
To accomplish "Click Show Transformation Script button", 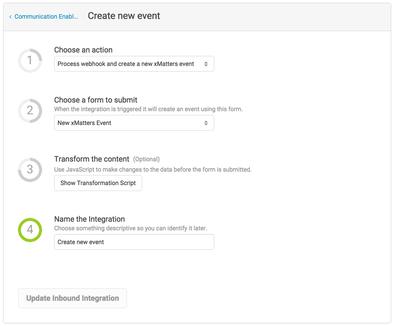I will [x=98, y=183].
